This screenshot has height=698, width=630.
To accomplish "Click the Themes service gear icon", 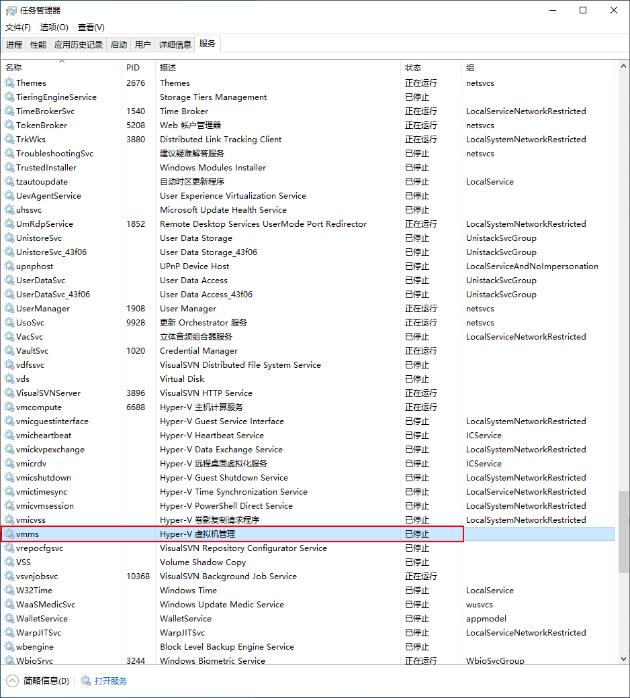I will point(8,83).
